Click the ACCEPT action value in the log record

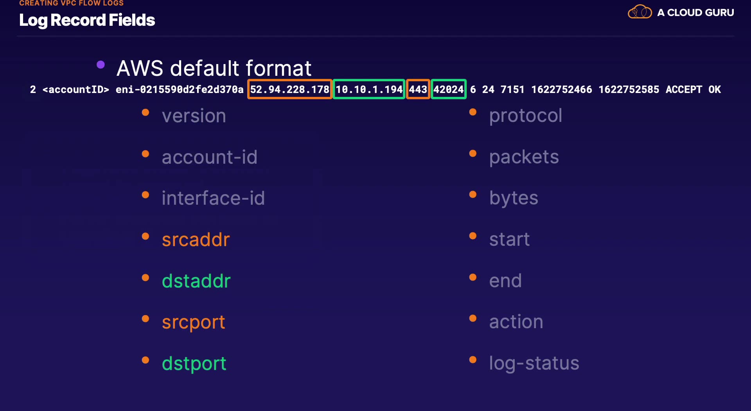coord(684,89)
